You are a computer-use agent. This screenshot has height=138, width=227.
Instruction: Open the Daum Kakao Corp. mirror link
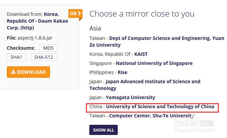pyautogui.click(x=38, y=21)
